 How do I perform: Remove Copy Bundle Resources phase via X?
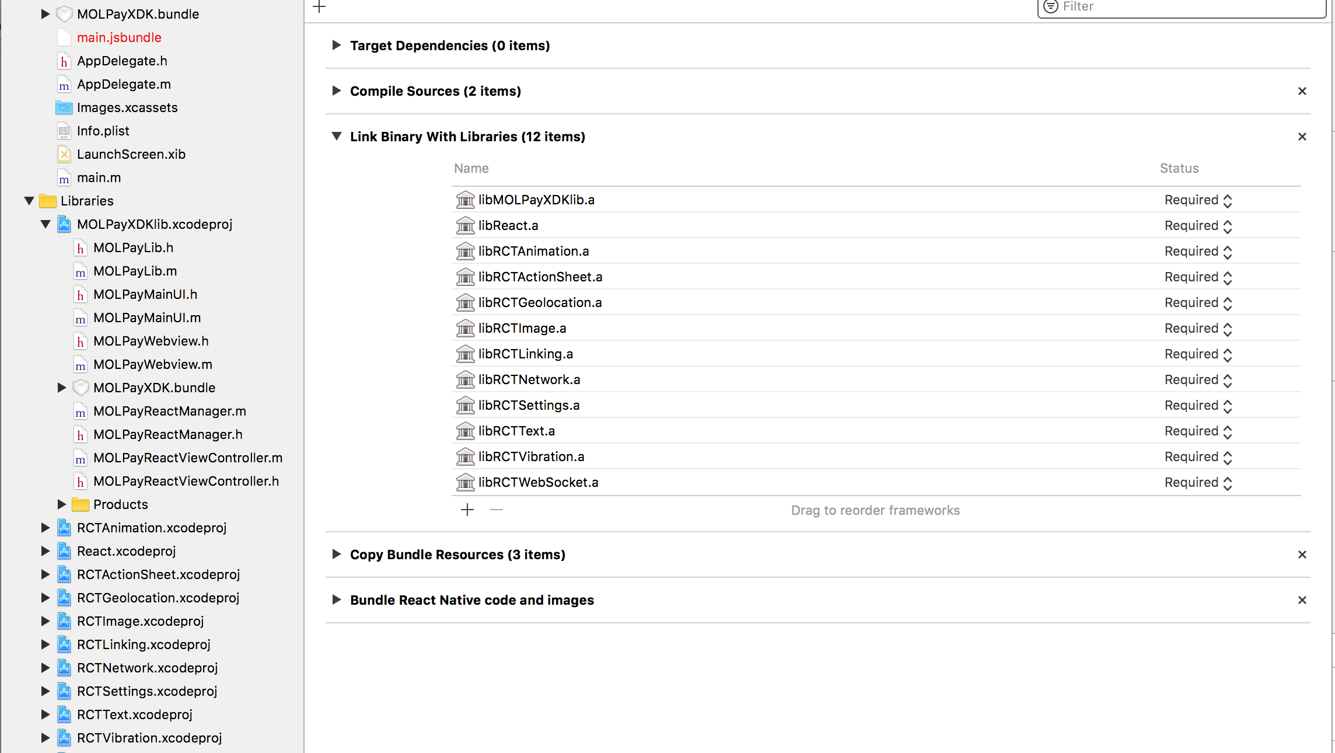click(1302, 555)
